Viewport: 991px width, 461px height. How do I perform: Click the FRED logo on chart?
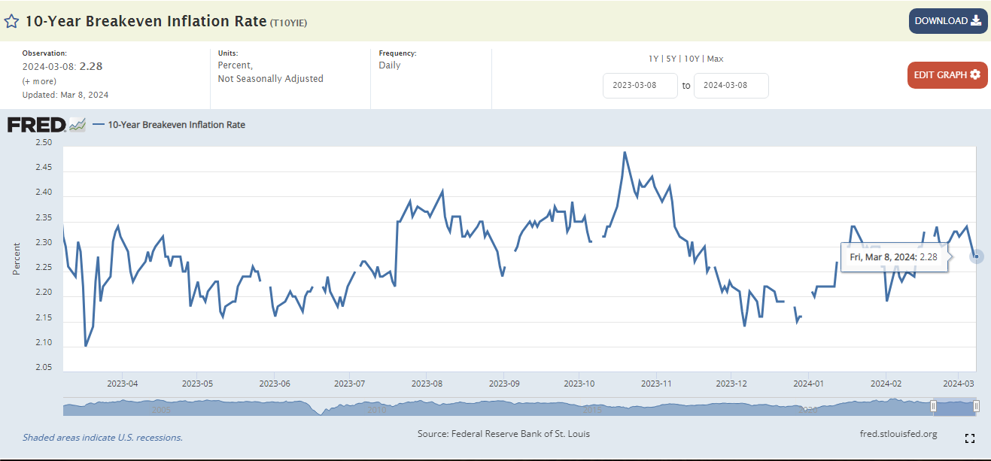pyautogui.click(x=47, y=125)
